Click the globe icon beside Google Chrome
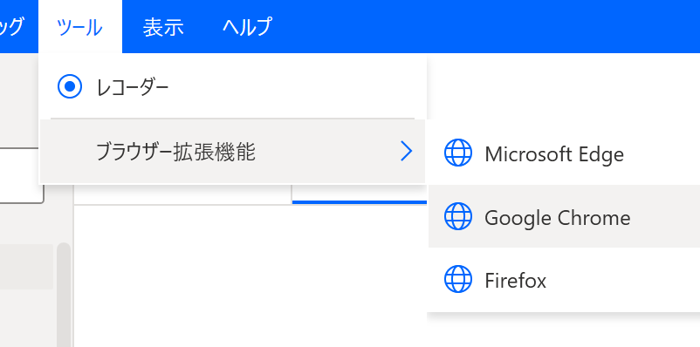 point(458,216)
